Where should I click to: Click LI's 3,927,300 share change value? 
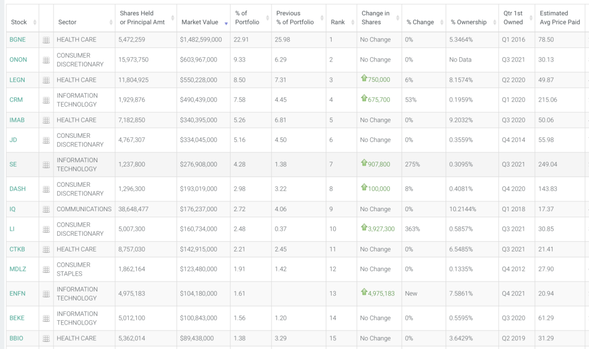(x=381, y=229)
